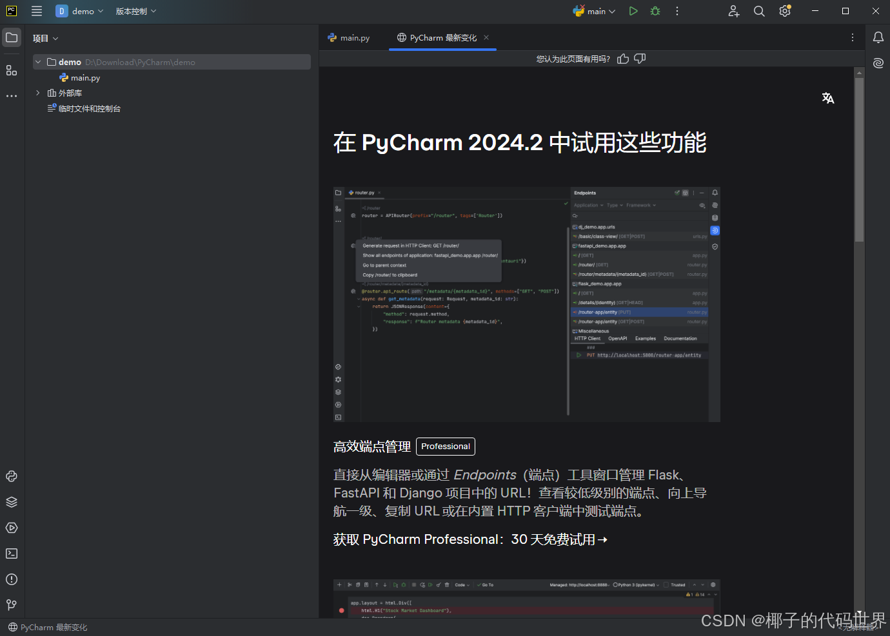Select 临时文件和控制台 node

[x=84, y=108]
